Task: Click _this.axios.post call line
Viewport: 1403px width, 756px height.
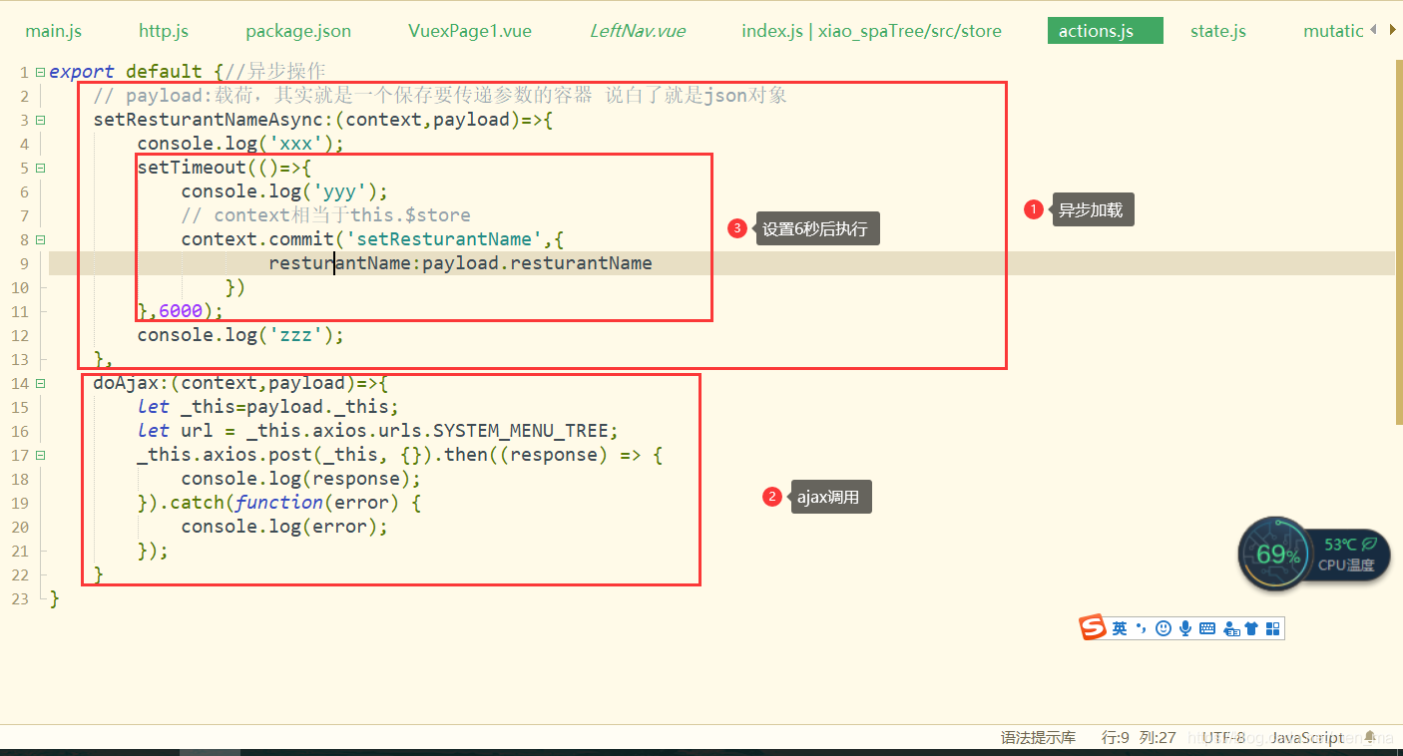Action: click(x=400, y=455)
